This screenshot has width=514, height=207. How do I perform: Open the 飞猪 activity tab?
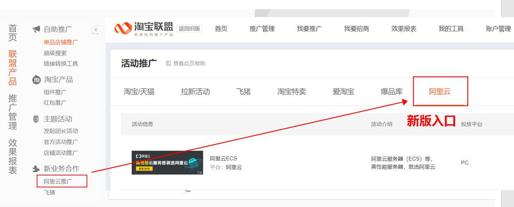[244, 92]
